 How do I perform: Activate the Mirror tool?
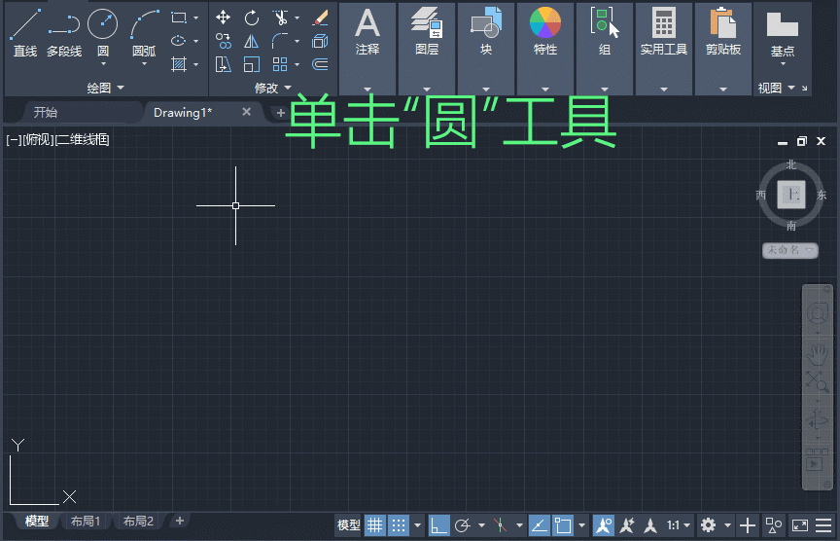pos(251,41)
